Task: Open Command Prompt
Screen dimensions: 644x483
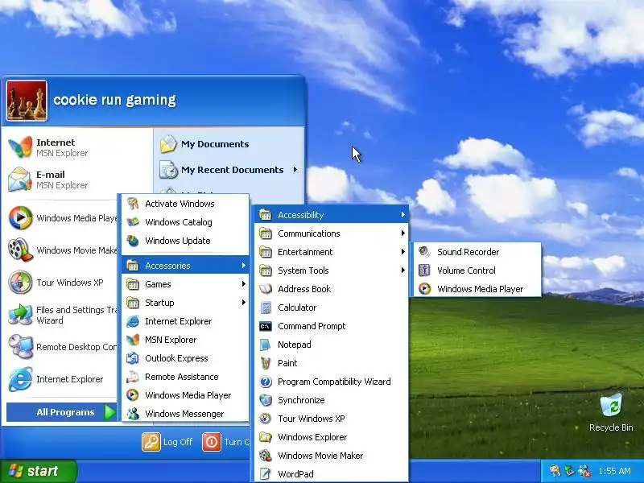Action: click(x=331, y=326)
